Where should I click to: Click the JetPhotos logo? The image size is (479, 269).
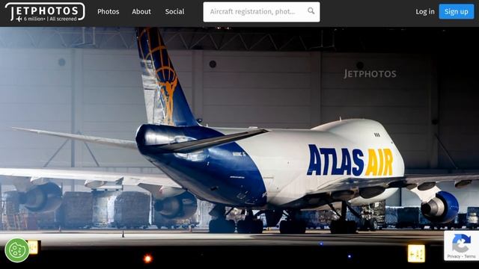coord(45,12)
